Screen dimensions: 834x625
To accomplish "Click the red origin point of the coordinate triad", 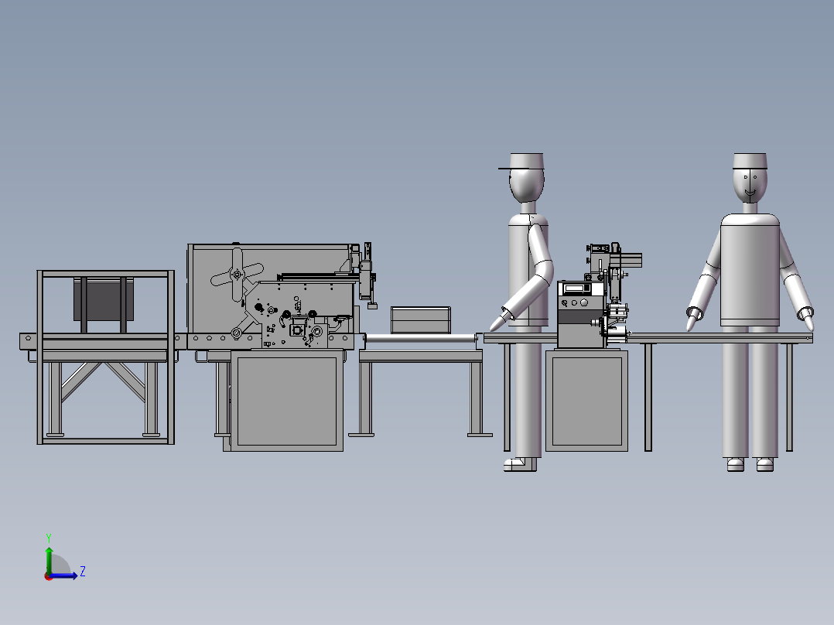I will pyautogui.click(x=48, y=577).
